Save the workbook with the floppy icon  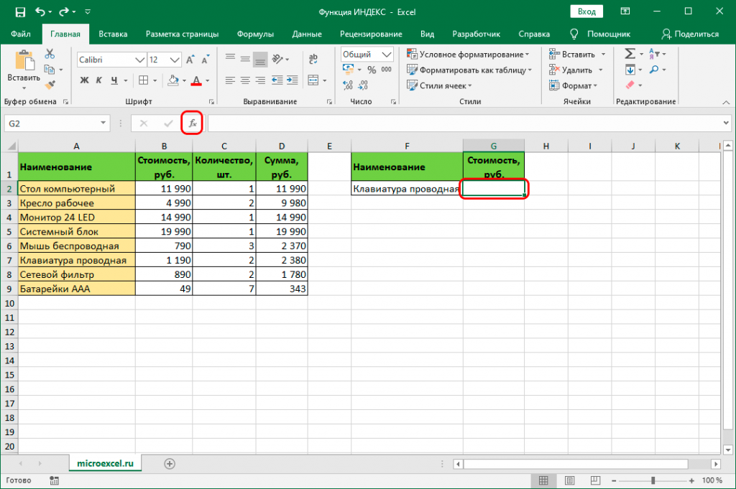click(x=20, y=11)
